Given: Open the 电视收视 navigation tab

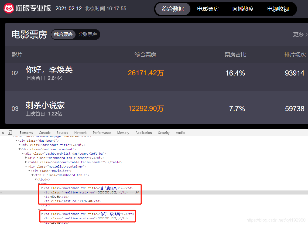Looking at the screenshot, I should pyautogui.click(x=278, y=9).
